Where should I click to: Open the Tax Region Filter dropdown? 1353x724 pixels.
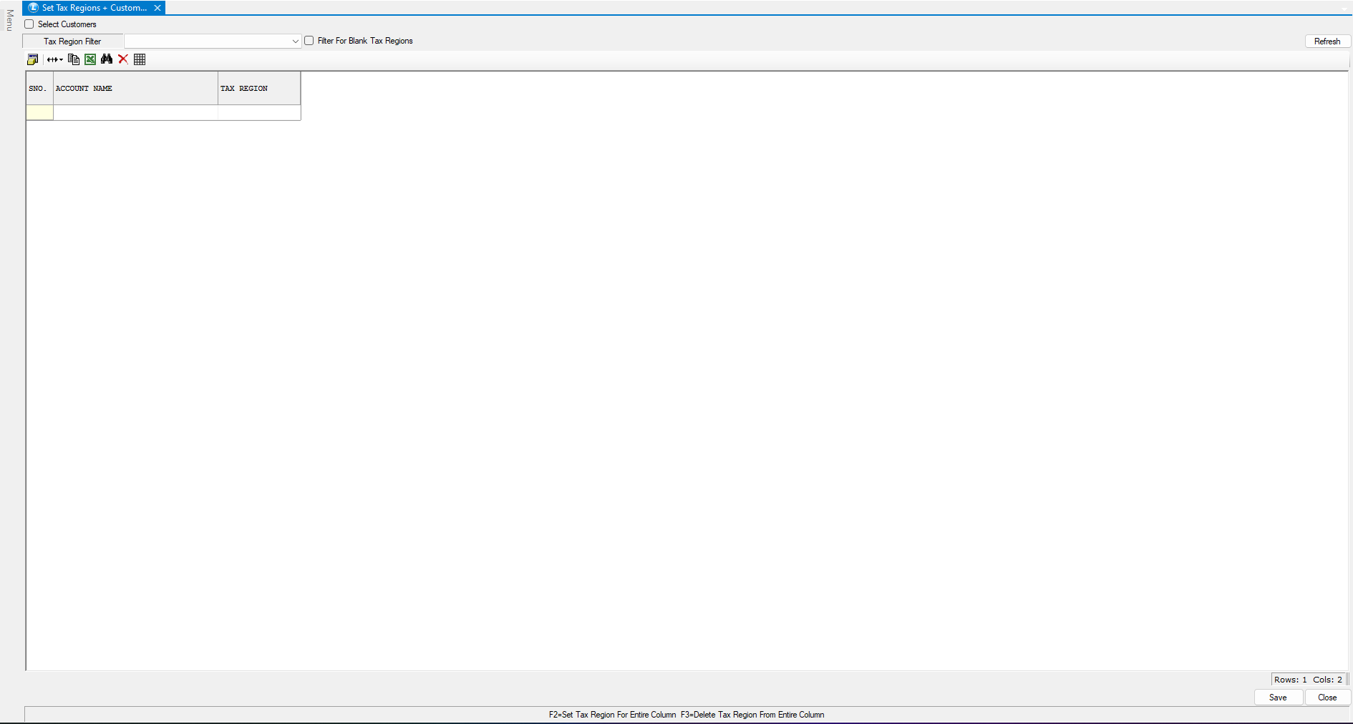(295, 41)
